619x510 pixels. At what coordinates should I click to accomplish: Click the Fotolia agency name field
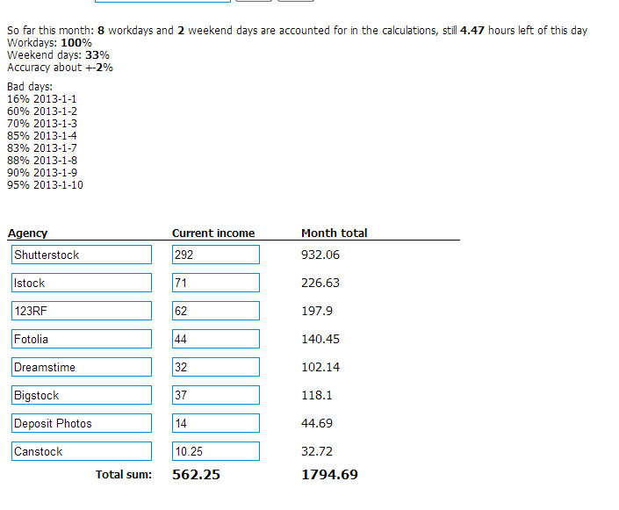pos(82,339)
